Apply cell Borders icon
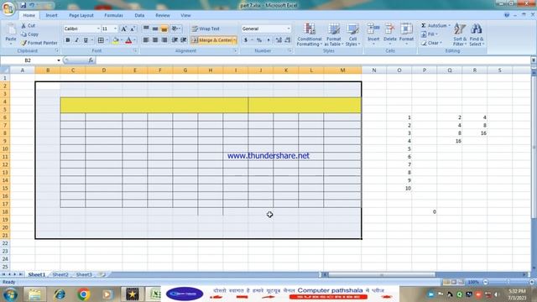Screen dimensions: 537x302 click(x=101, y=40)
